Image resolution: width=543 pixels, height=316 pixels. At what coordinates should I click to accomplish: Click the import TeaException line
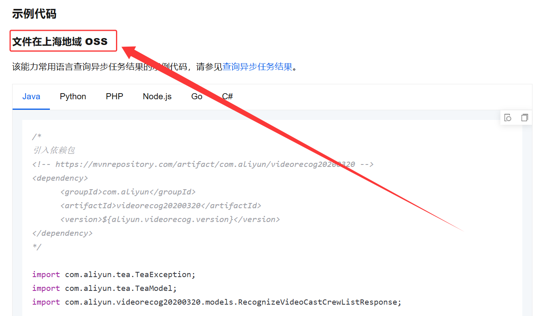coord(114,274)
